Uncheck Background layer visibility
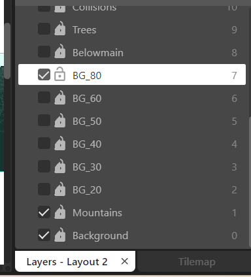Image resolution: width=251 pixels, height=277 pixels. 44,235
